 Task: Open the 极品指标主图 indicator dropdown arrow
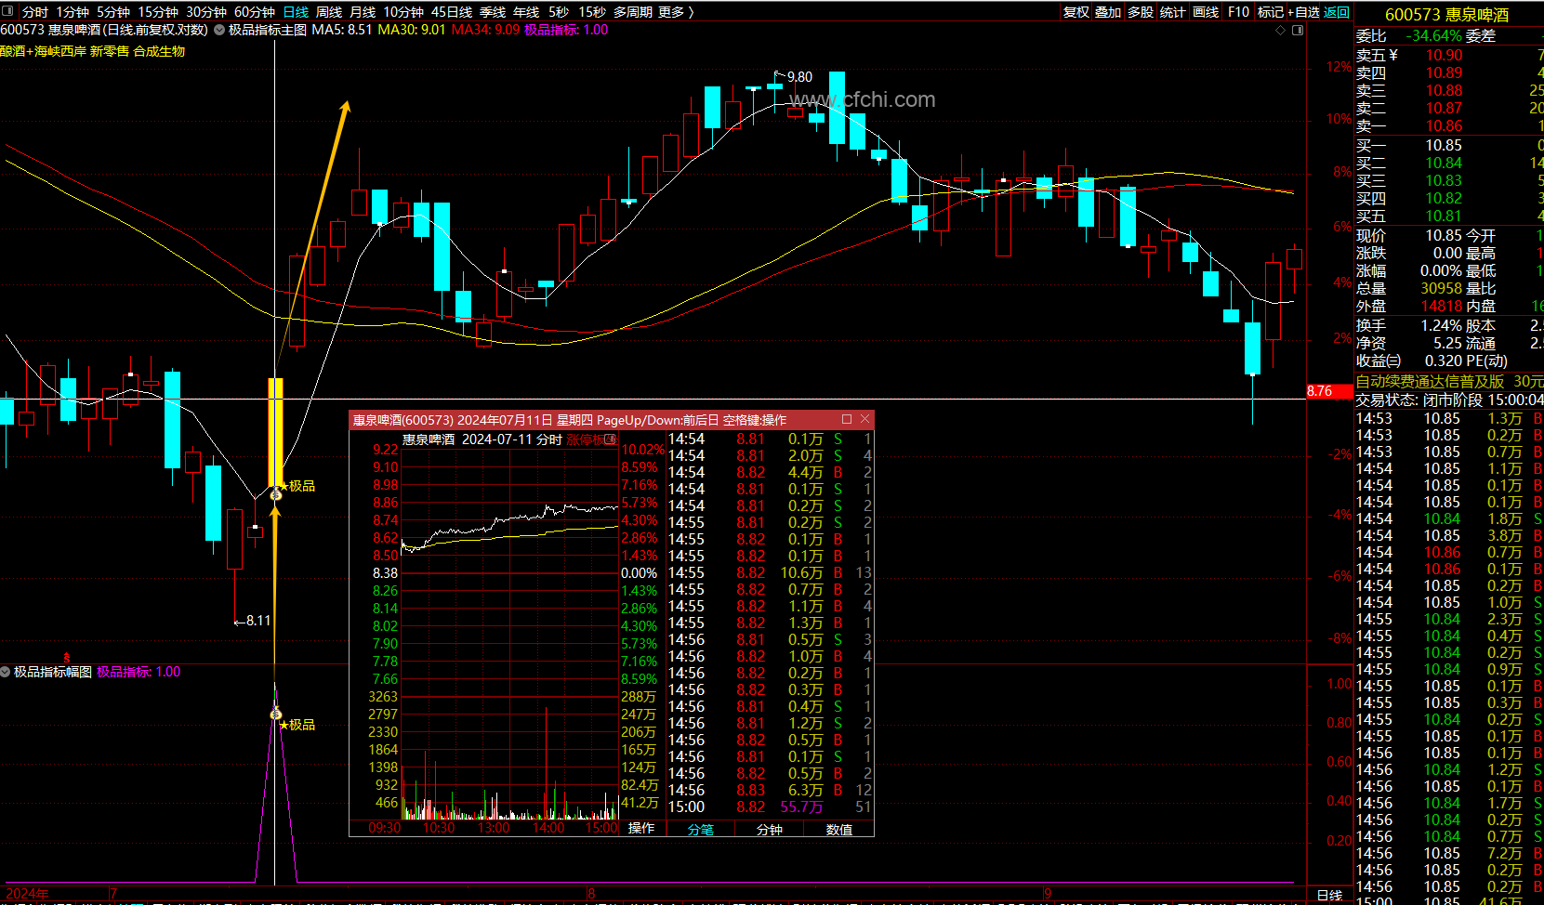click(x=219, y=30)
